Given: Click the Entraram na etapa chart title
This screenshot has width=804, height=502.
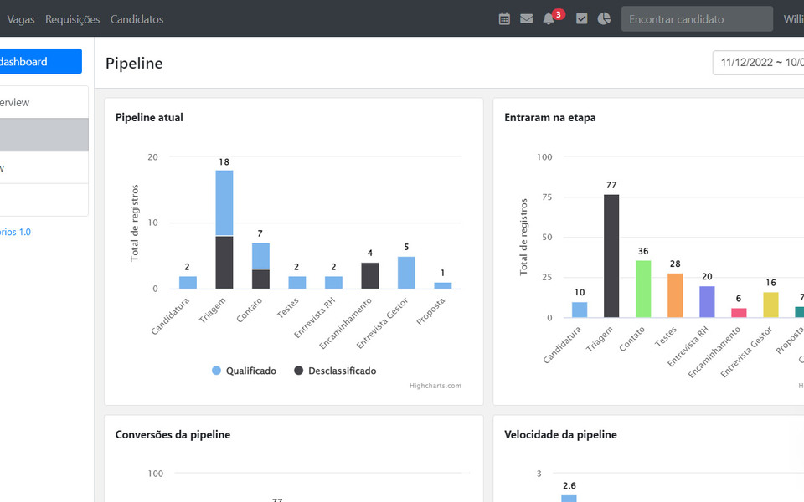Looking at the screenshot, I should coord(549,117).
